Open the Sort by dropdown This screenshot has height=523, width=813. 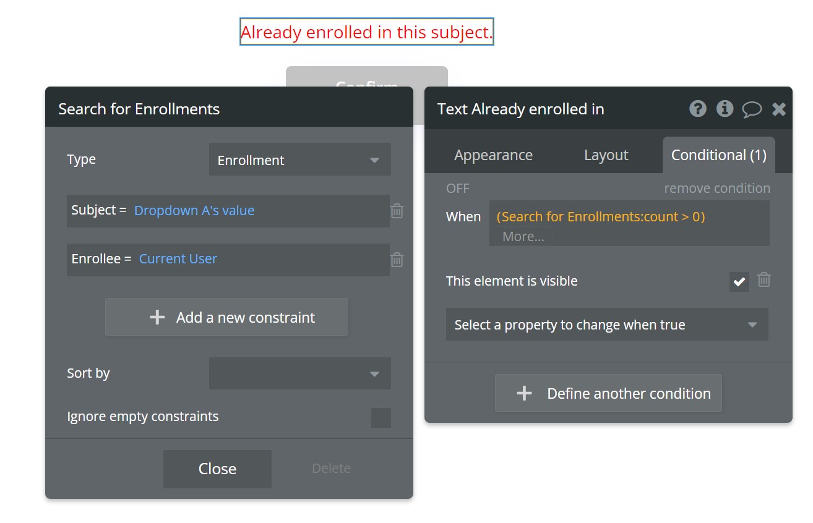pos(300,373)
